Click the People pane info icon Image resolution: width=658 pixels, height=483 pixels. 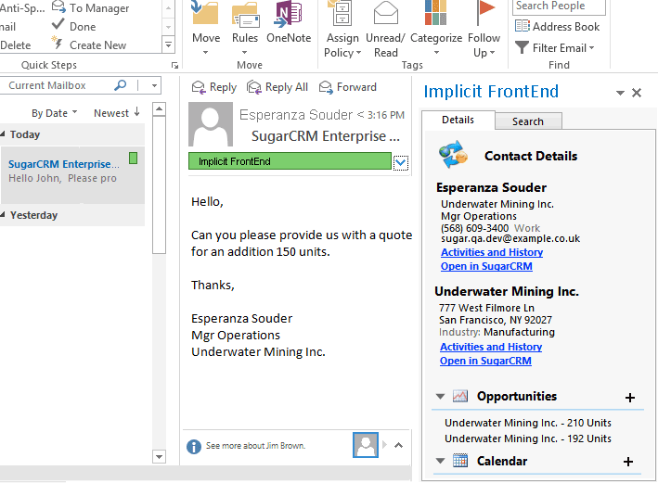click(x=193, y=447)
